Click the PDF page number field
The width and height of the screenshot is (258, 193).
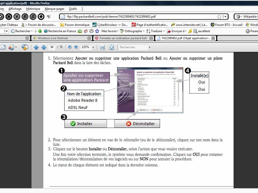tap(52, 47)
